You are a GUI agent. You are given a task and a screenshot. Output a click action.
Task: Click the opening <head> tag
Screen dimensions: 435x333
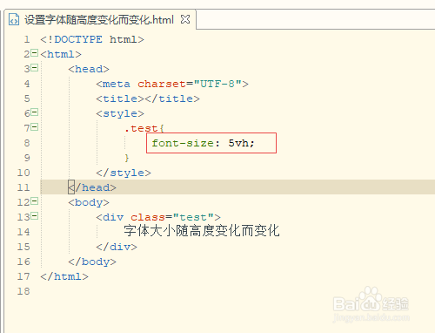point(89,69)
